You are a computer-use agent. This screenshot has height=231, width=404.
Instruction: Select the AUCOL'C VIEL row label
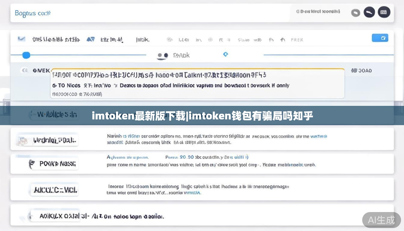[x=55, y=190]
